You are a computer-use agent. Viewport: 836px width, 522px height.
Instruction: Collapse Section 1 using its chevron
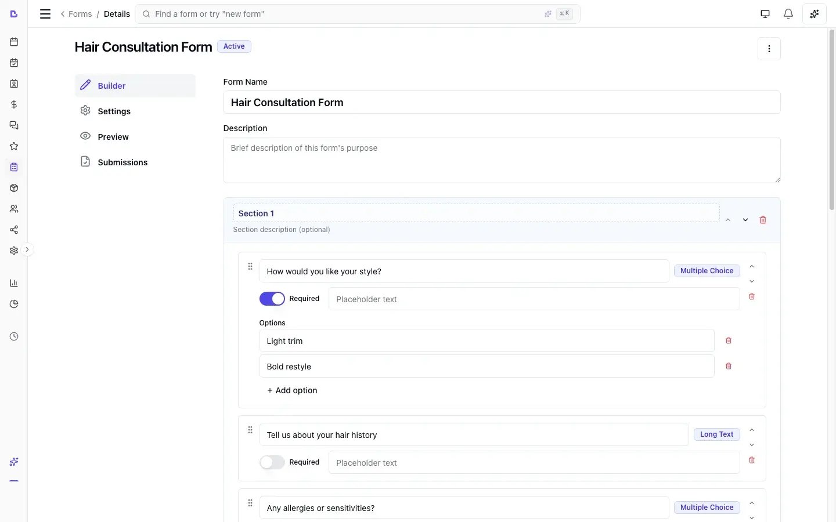click(728, 220)
